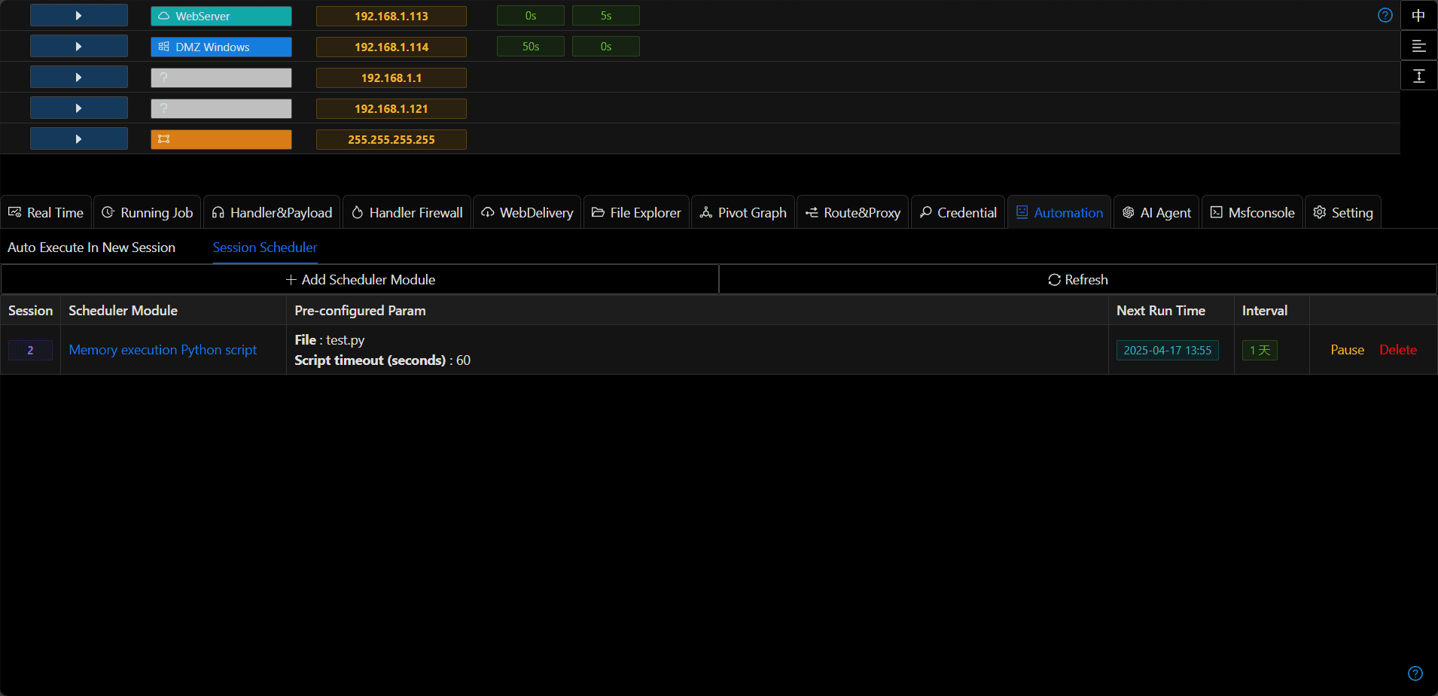1438x696 pixels.
Task: Expand the 192.168.1.121 host row
Action: pyautogui.click(x=79, y=108)
